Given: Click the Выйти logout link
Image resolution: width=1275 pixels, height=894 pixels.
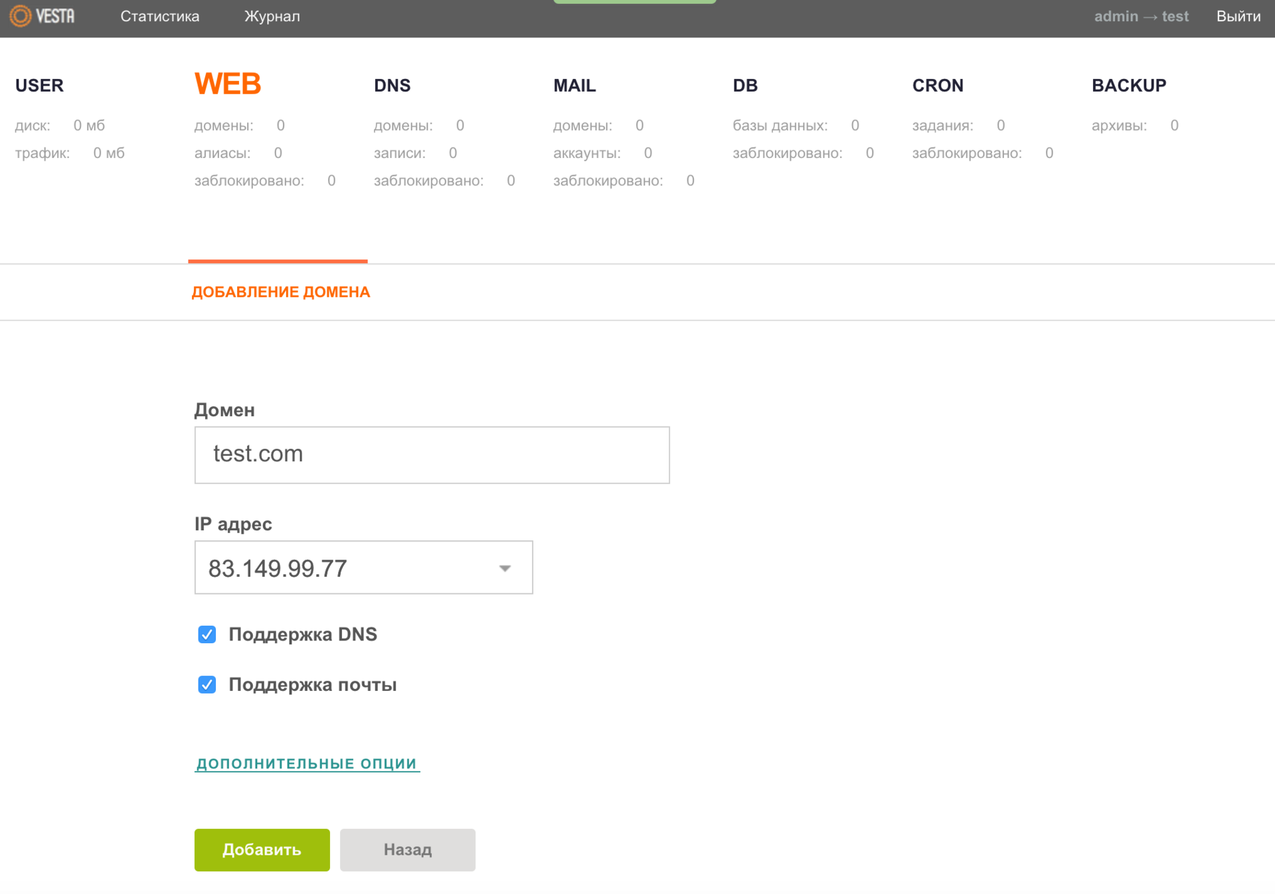Looking at the screenshot, I should click(x=1238, y=17).
